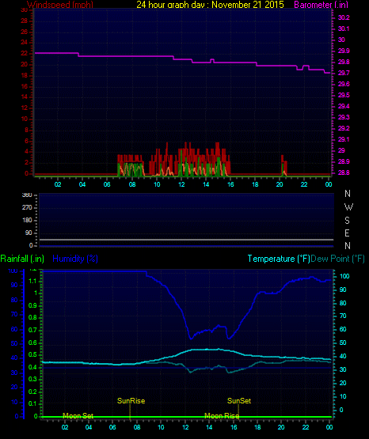Click the 12 hour tick on wind graph
The image size is (369, 439).
181,184
